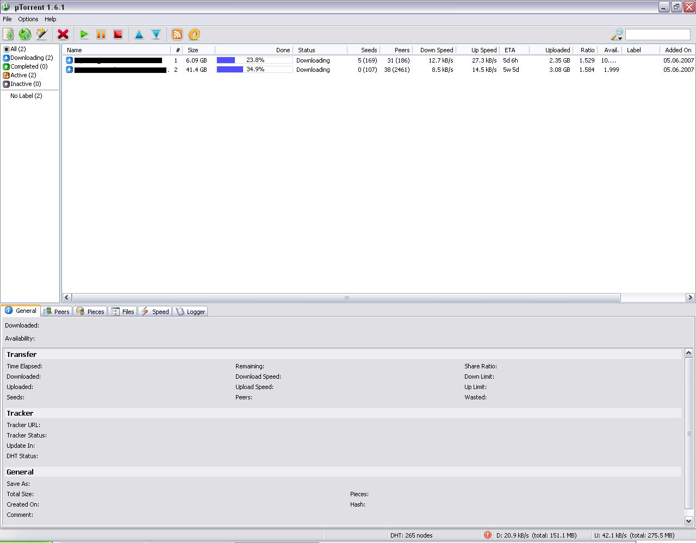Click inside the search input field
696x543 pixels.
tap(657, 35)
